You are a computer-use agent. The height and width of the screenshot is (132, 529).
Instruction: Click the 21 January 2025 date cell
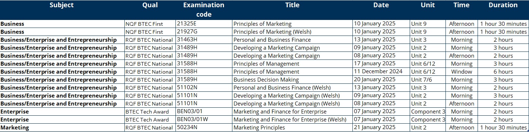(381, 127)
